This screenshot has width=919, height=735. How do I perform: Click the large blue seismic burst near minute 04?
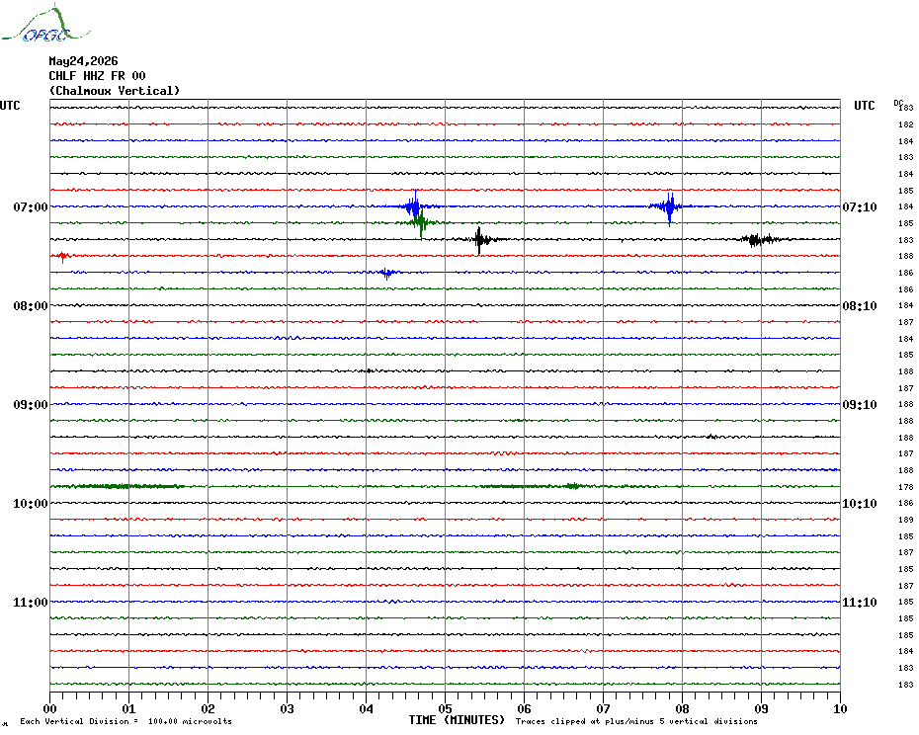pos(415,206)
